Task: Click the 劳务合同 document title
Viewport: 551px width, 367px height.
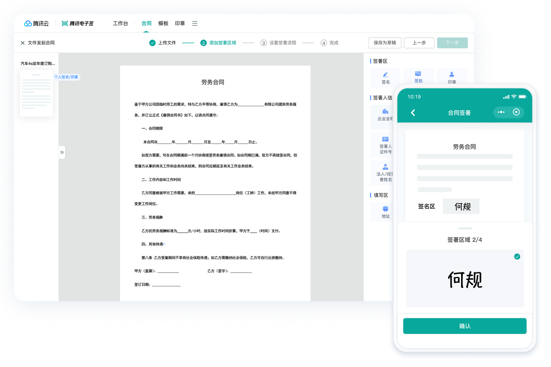Action: [x=213, y=82]
